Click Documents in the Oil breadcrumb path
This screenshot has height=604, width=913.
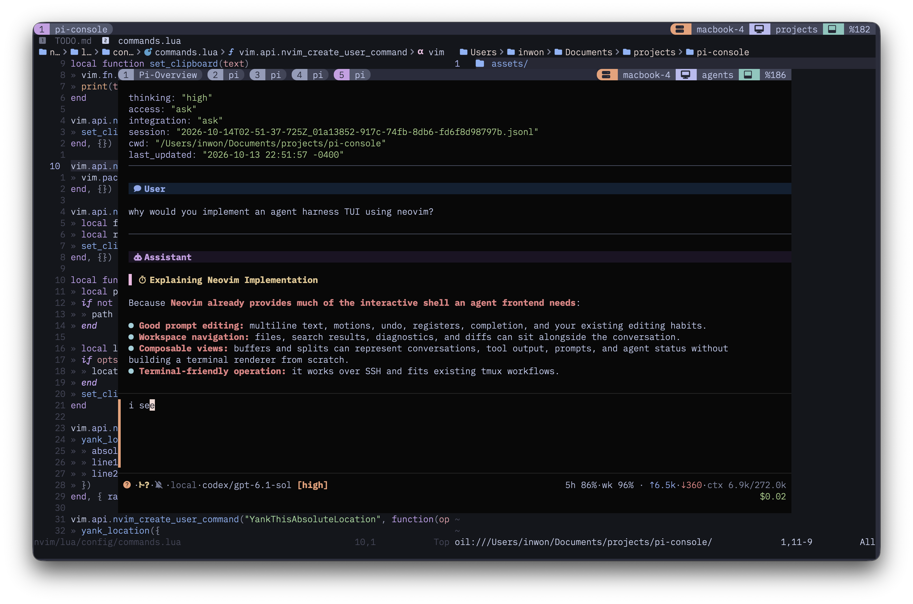pos(589,52)
